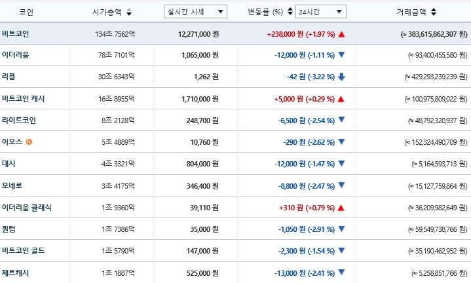Viewport: 471px width, 283px height.
Task: Click price 346,400 원
Action: pos(202,186)
